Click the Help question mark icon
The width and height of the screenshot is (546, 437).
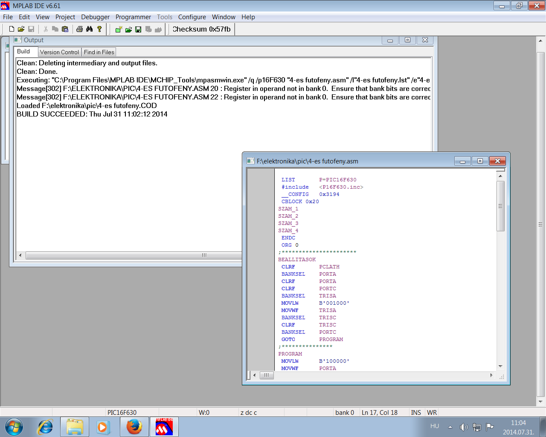(99, 29)
